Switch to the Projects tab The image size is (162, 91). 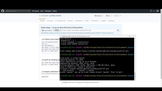(78, 21)
